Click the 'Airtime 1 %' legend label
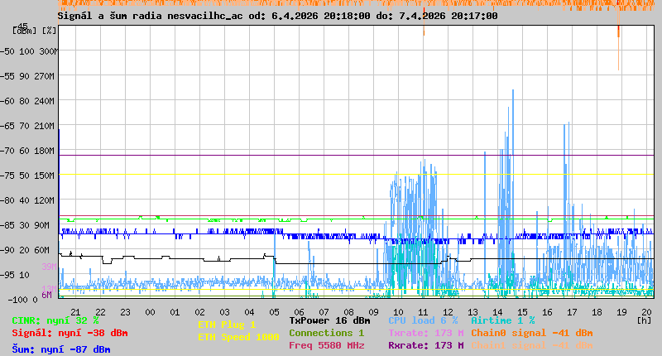 [503, 321]
